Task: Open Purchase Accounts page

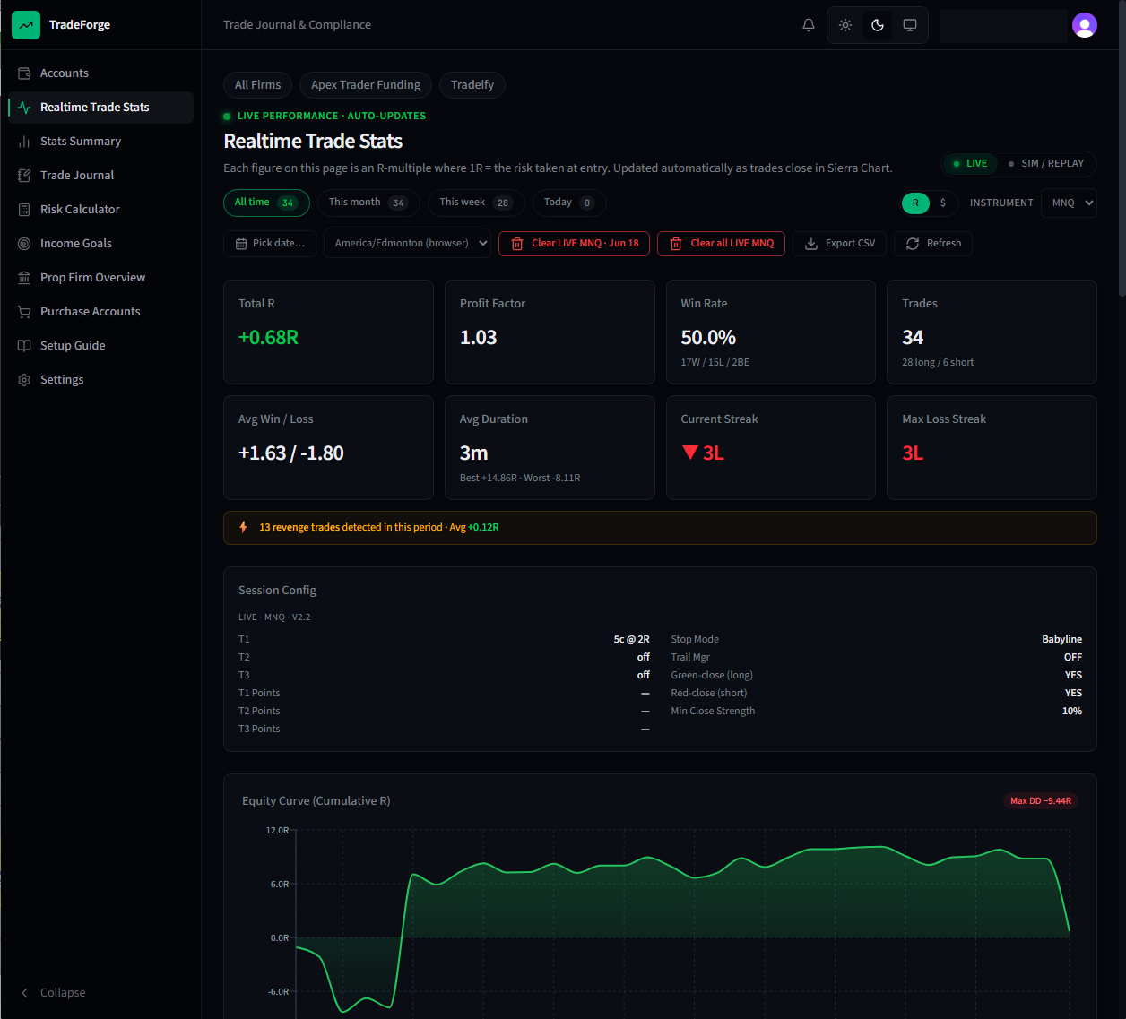Action: click(100, 312)
